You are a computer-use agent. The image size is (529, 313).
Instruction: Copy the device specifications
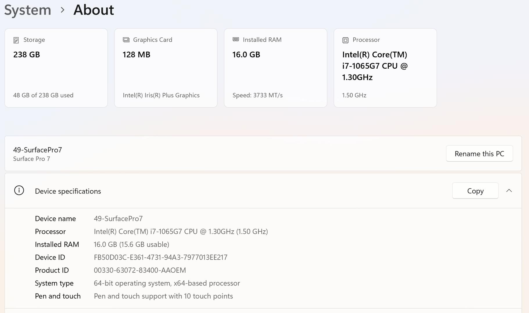point(475,191)
